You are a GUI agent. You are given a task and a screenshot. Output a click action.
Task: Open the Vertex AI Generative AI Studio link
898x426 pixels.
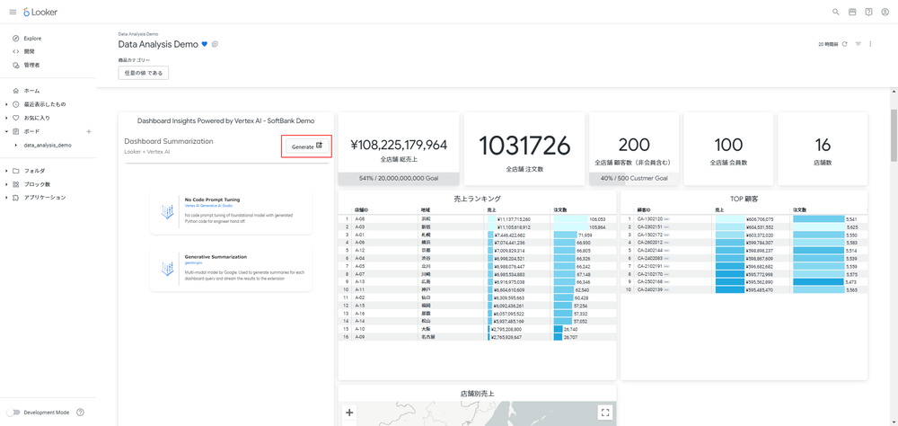pos(207,205)
